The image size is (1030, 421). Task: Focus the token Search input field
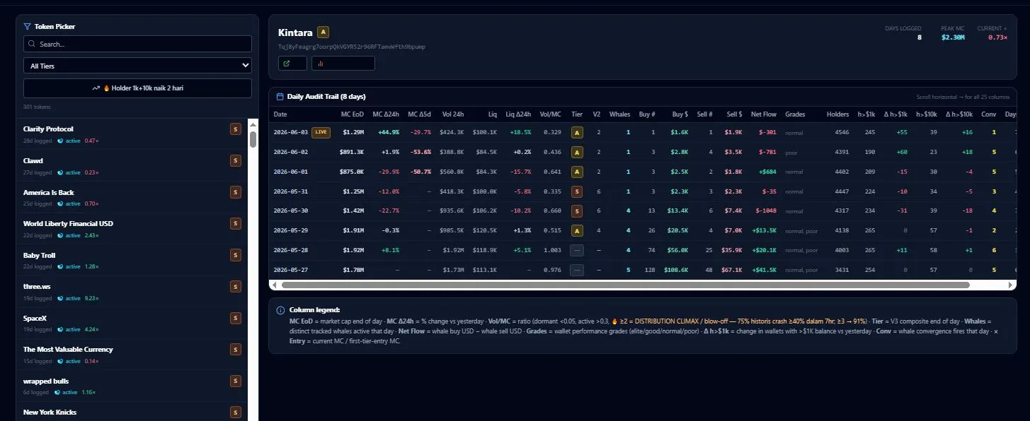137,44
